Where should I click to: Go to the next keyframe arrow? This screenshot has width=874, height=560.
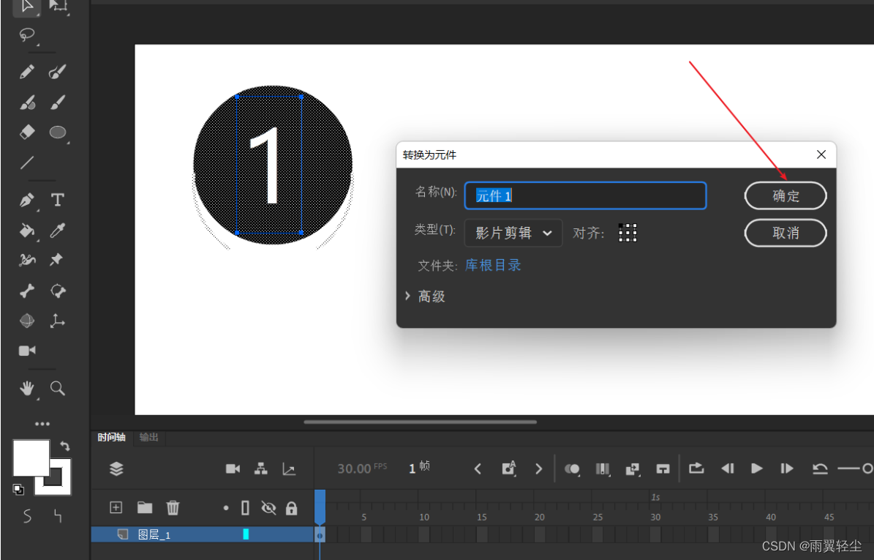538,469
